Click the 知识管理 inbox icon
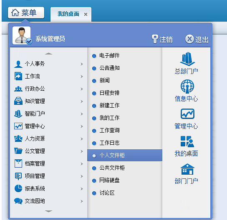Screen dimensions: 227x220 pos(18,101)
